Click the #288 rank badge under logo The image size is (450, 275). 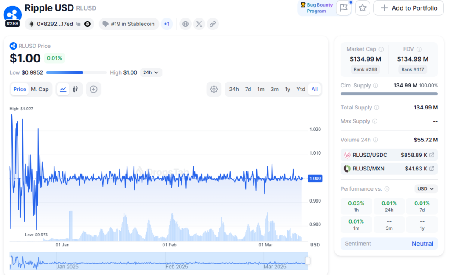coord(12,24)
